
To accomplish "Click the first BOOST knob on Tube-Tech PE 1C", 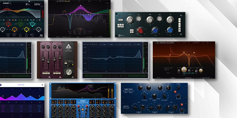I will [140, 88].
